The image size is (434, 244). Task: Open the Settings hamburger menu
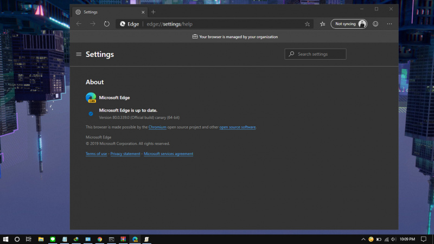(79, 54)
